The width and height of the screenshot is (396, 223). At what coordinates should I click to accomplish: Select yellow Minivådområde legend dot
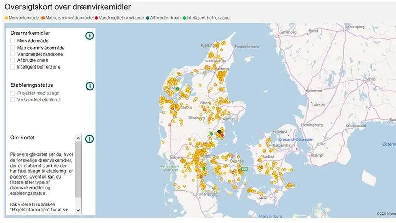tap(6, 18)
